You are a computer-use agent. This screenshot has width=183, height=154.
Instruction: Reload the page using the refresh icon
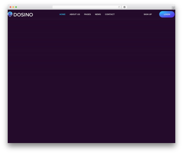tap(119, 7)
